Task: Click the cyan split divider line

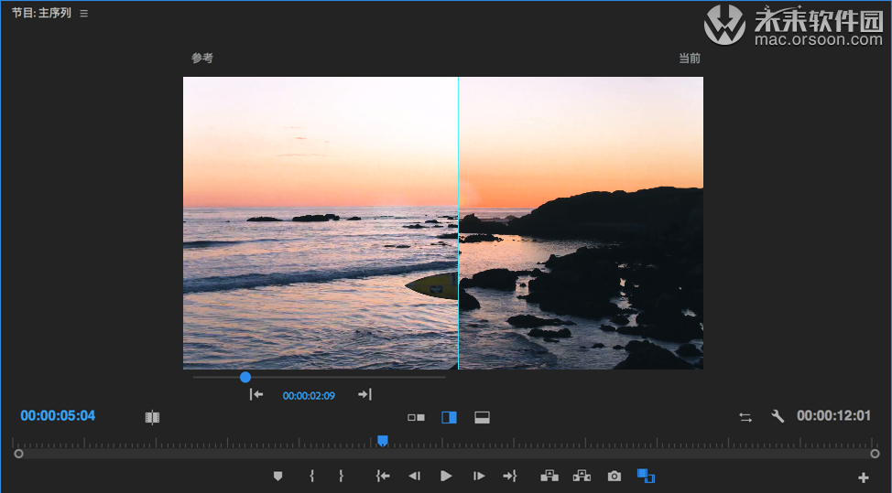Action: click(x=459, y=223)
